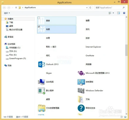The width and height of the screenshot is (129, 120).
Task: Open GreenProgram (F:) drive
Action: click(x=18, y=58)
